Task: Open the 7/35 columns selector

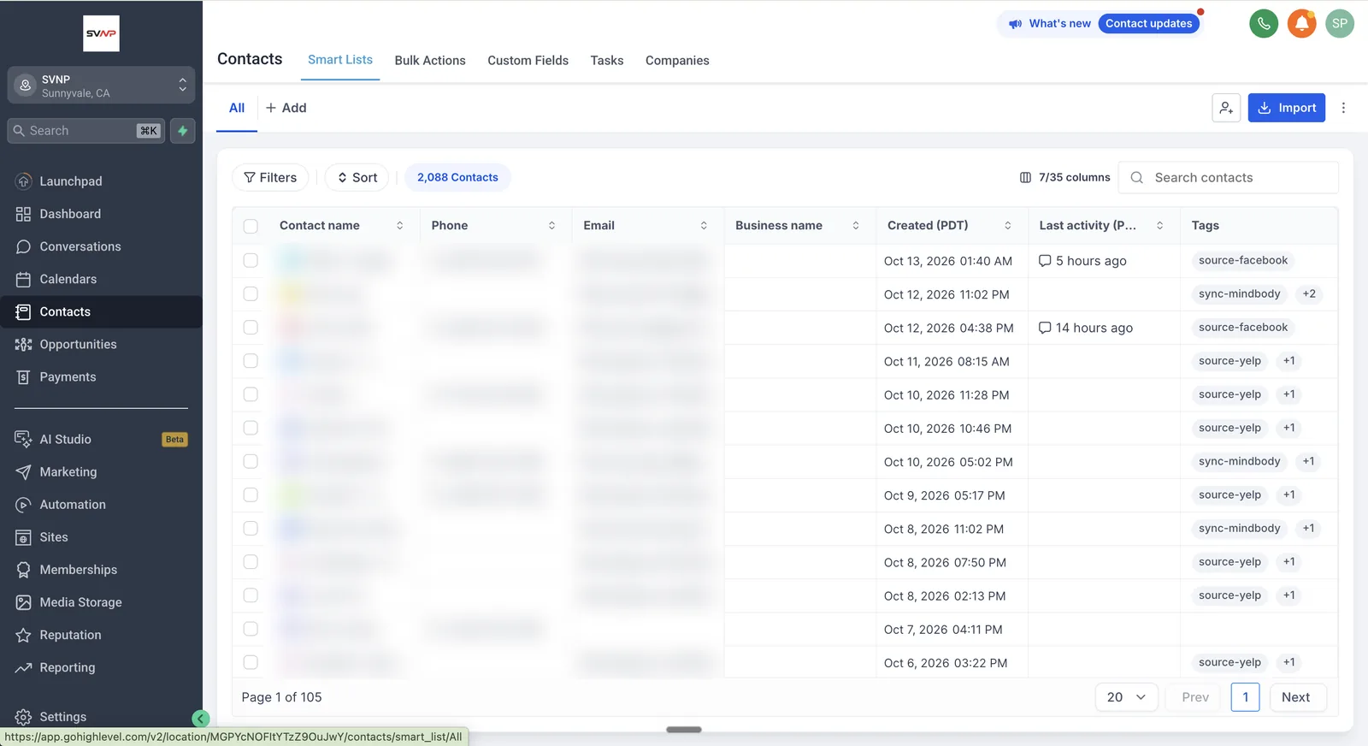Action: click(1064, 178)
